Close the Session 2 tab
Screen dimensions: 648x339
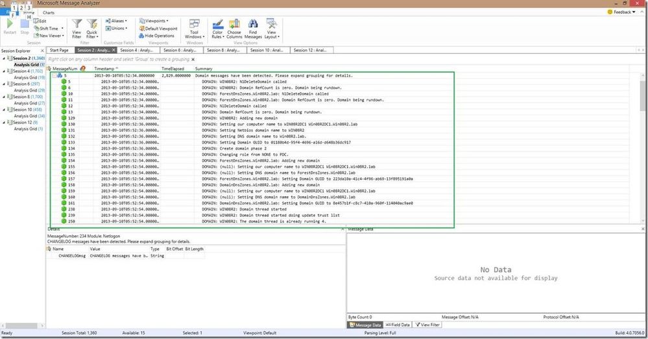pyautogui.click(x=114, y=50)
